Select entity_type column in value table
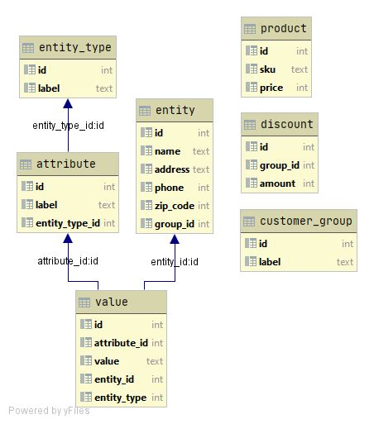 [120, 398]
